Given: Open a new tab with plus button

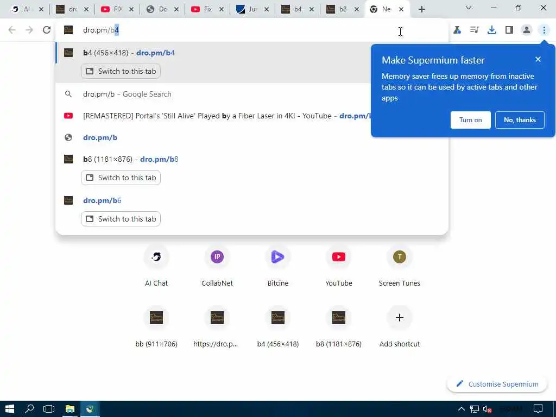Looking at the screenshot, I should coord(421,9).
